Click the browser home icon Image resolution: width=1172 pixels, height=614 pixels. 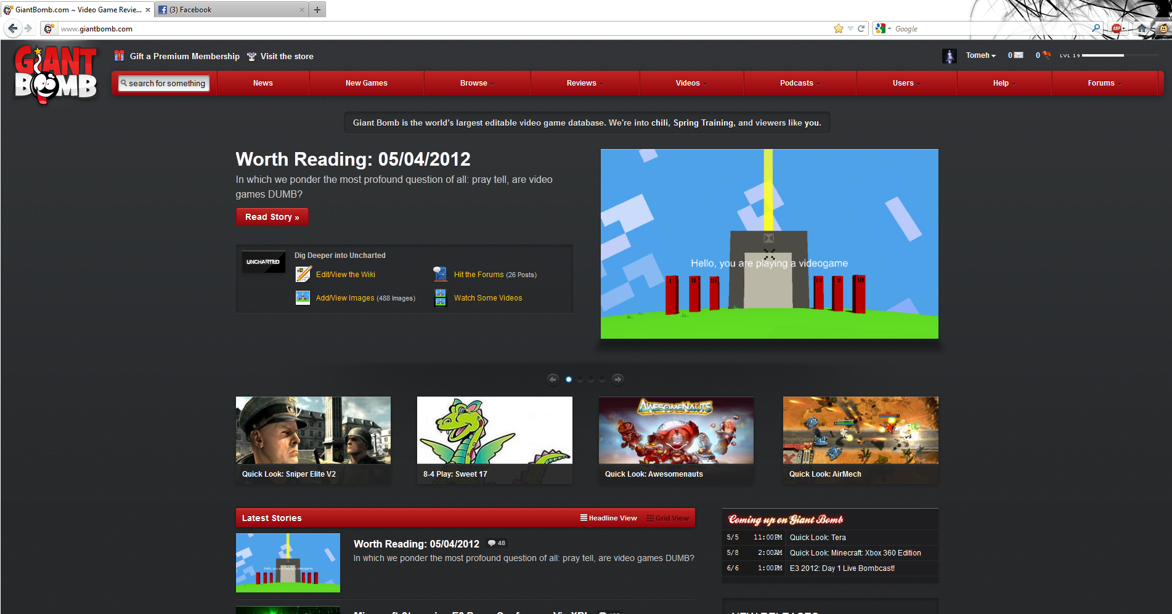pos(1142,28)
